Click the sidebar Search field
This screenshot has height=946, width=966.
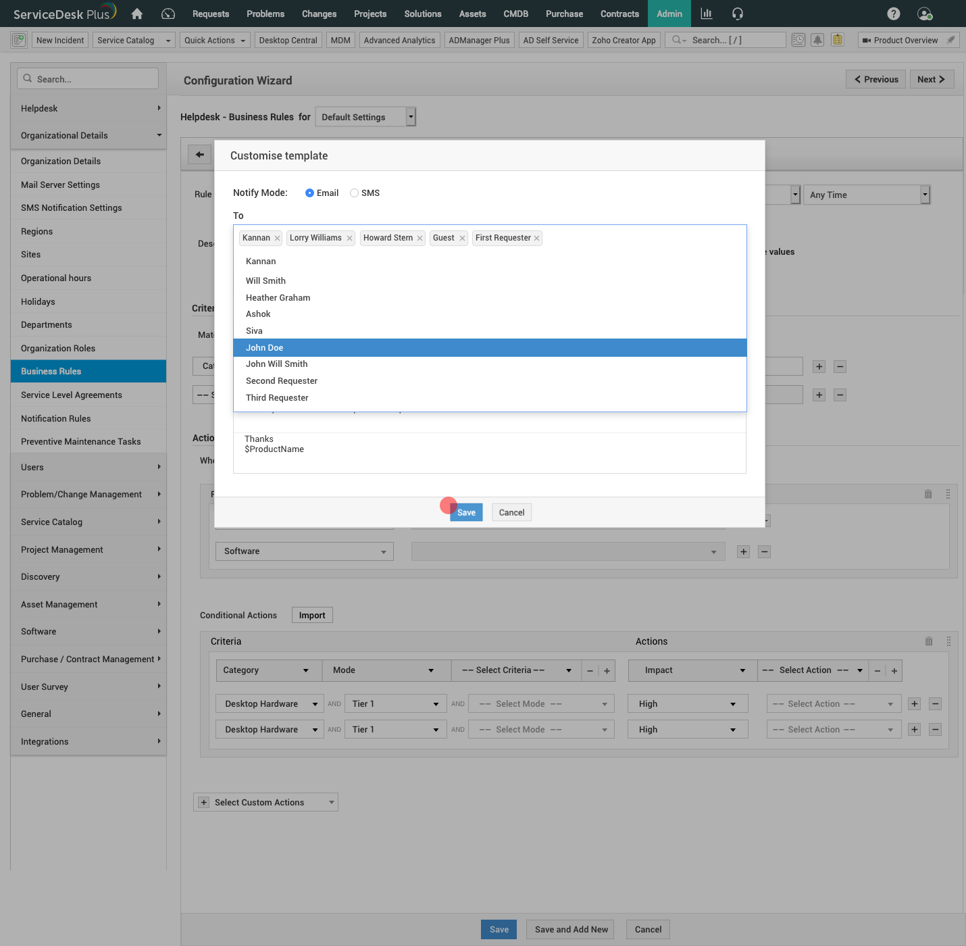click(x=88, y=79)
